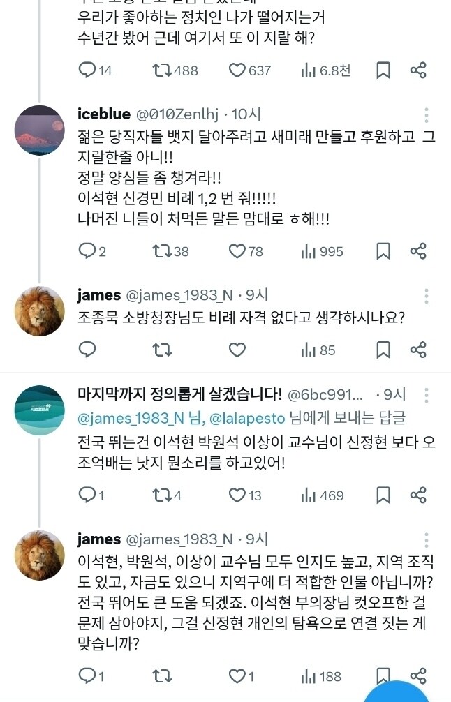Open the more options menu on iceblue's tweet
The height and width of the screenshot is (702, 451).
(426, 114)
